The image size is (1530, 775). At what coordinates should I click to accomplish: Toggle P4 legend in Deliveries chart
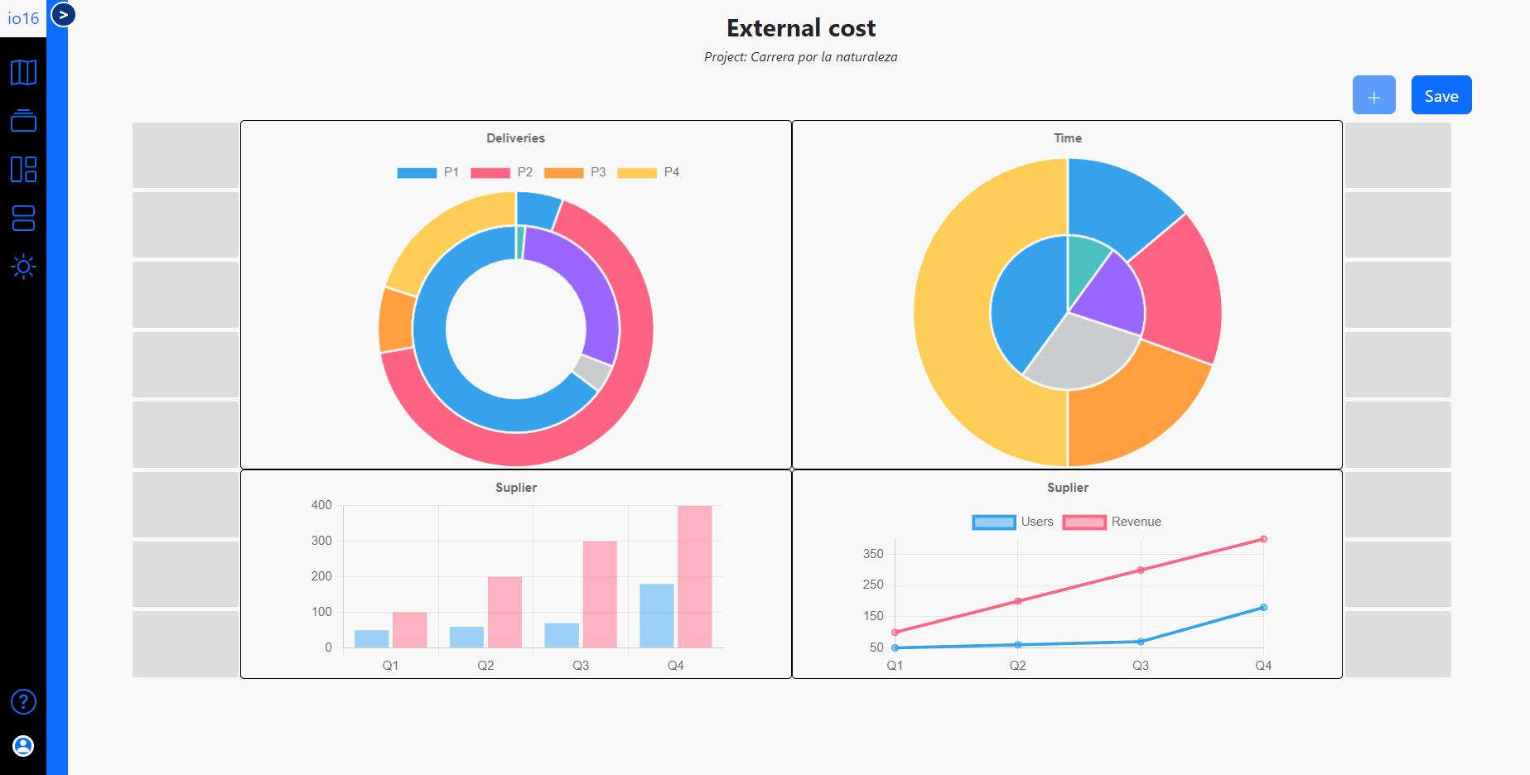click(649, 172)
